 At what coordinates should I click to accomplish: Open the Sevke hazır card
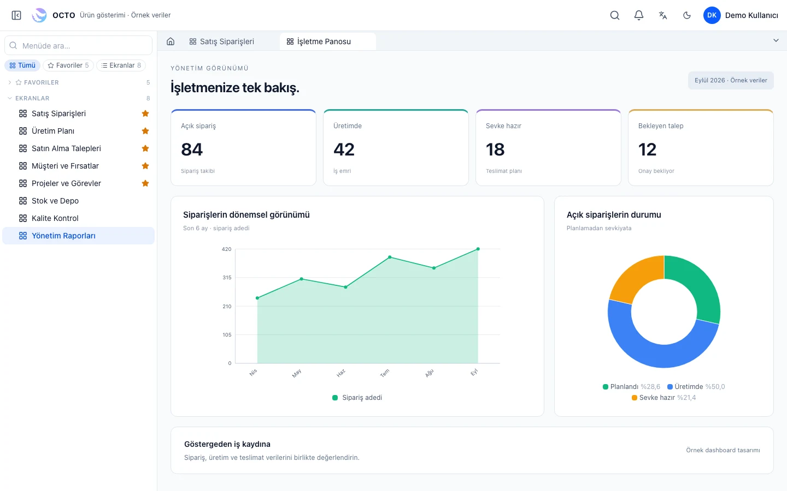point(549,148)
